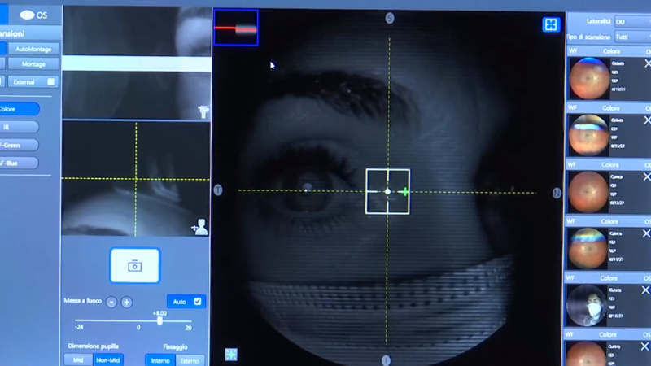
Task: Click the N nasal marker
Action: (557, 193)
